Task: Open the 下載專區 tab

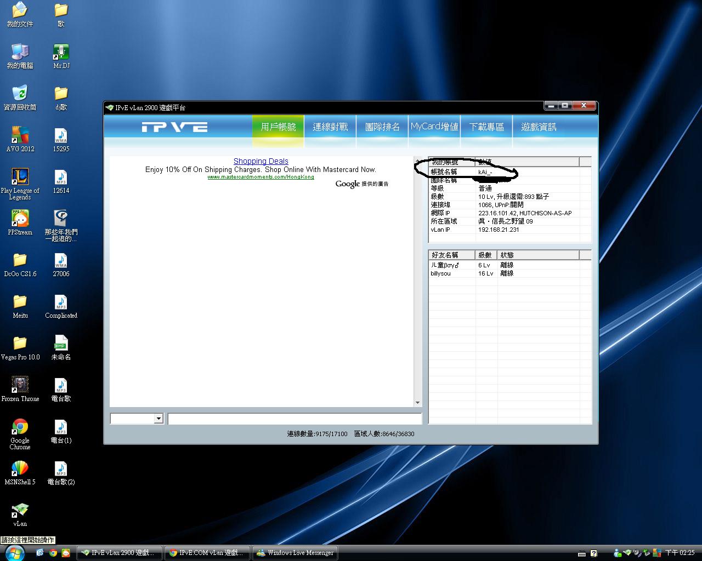Action: point(486,127)
